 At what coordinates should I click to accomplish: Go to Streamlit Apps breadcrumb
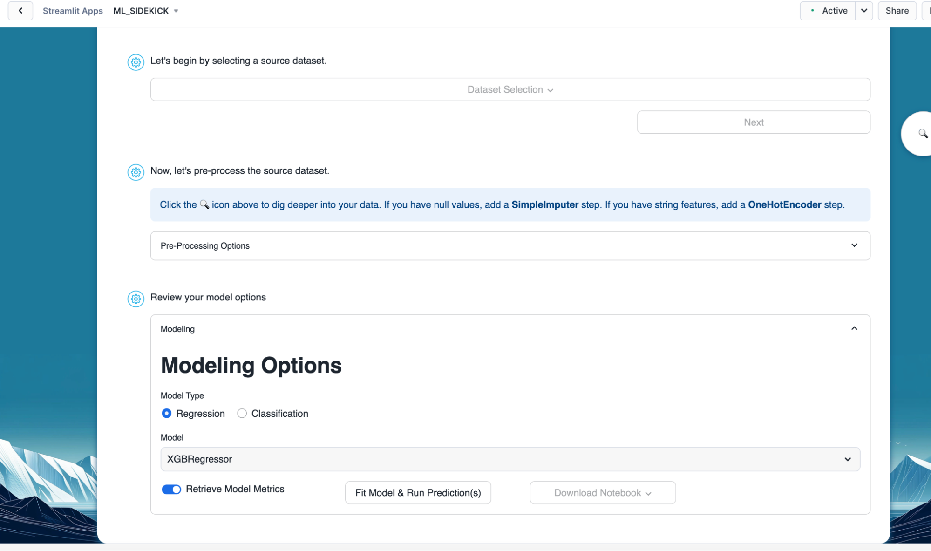(x=73, y=11)
